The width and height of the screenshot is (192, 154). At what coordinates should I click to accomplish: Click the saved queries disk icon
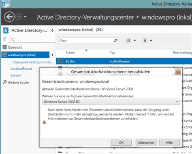(145, 41)
